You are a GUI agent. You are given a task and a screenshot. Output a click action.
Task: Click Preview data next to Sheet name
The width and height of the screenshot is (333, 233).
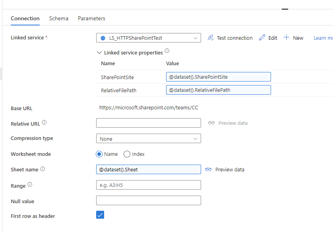click(x=230, y=169)
